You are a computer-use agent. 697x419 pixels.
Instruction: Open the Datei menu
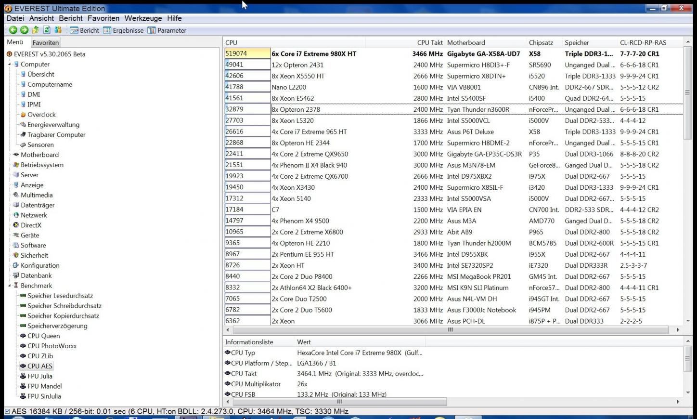[15, 18]
